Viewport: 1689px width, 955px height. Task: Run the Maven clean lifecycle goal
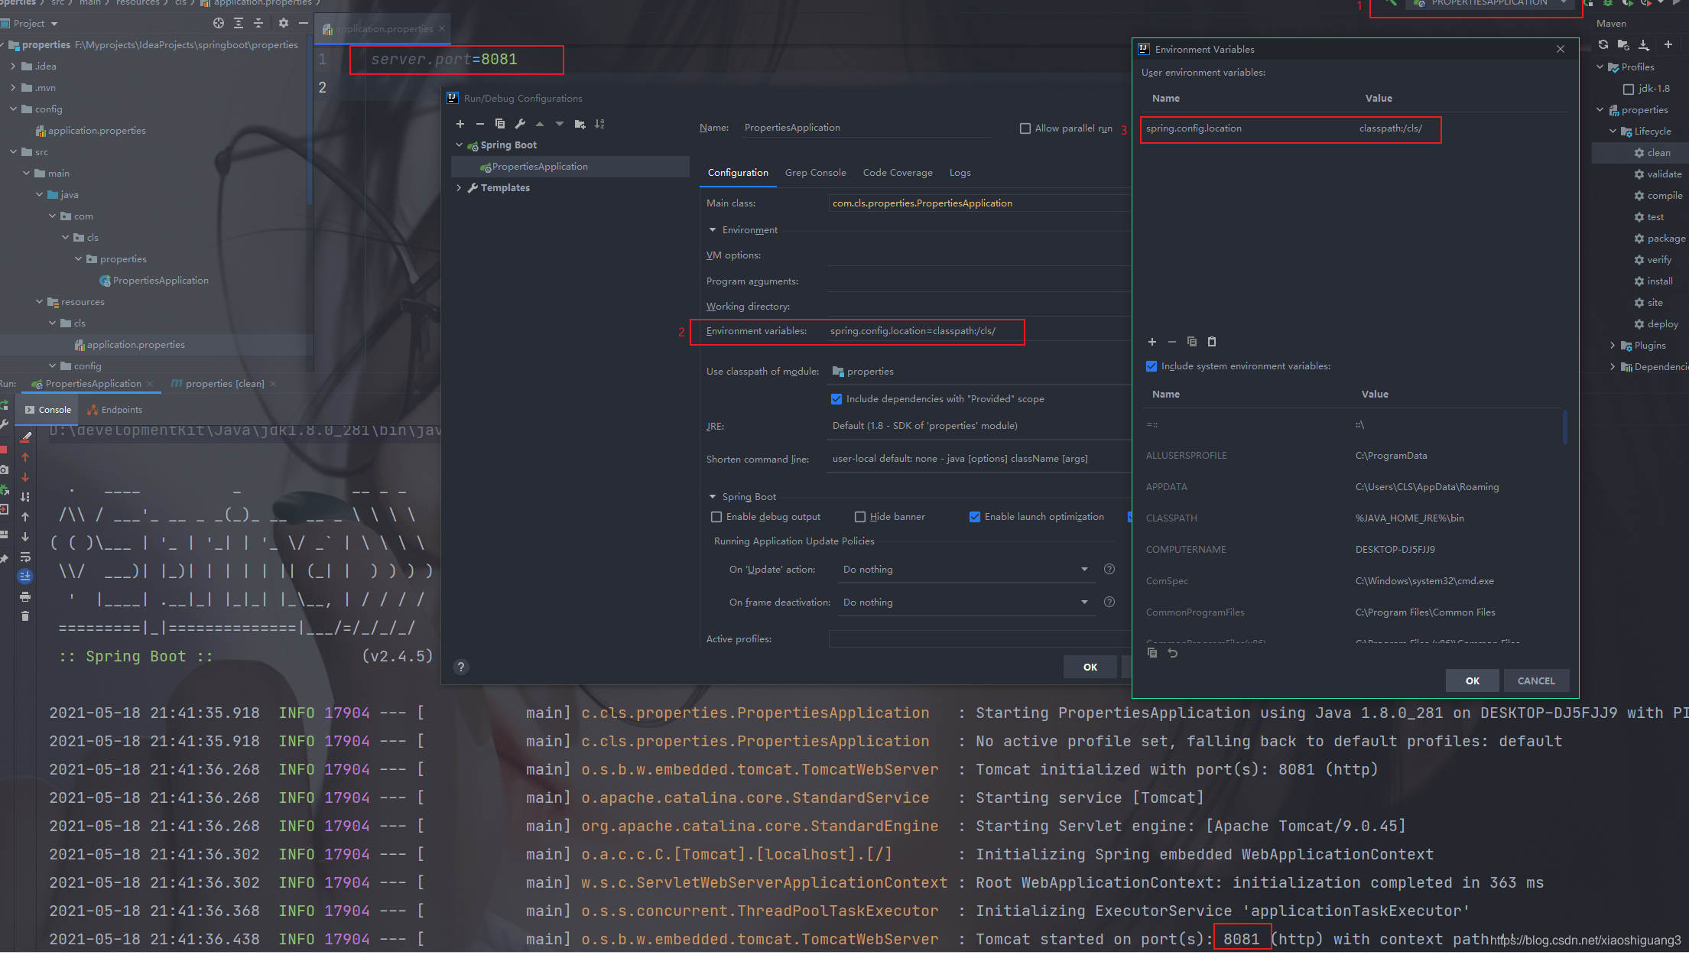(1658, 153)
